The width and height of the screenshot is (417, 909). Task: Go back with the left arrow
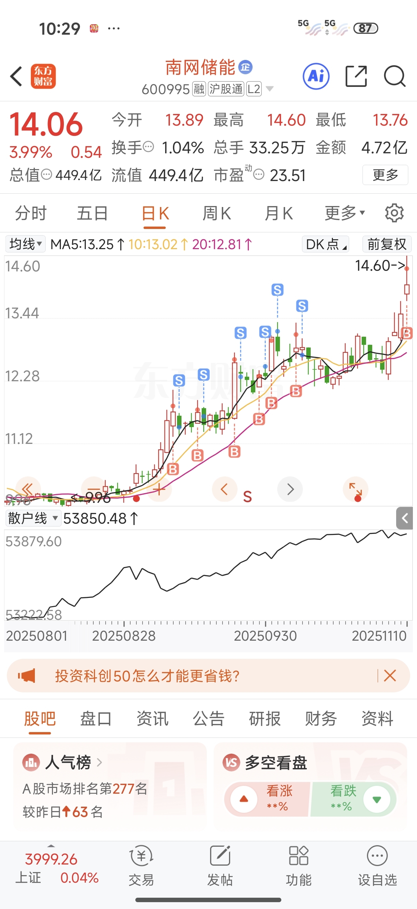coord(16,76)
